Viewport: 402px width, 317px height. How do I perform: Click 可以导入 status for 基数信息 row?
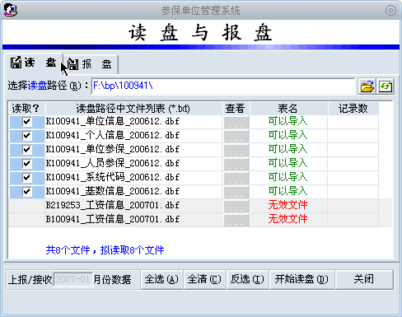coord(287,191)
